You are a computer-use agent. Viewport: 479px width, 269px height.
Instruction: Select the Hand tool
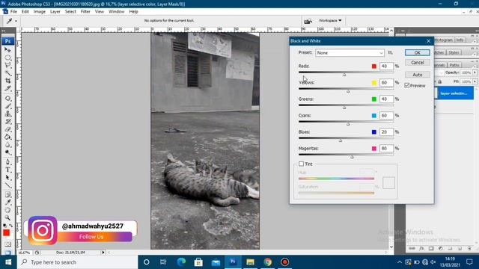(7, 211)
